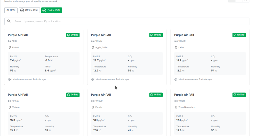Click the Online badge on sensor 1006
Viewport: 253px width, 136px height.
coord(73,35)
